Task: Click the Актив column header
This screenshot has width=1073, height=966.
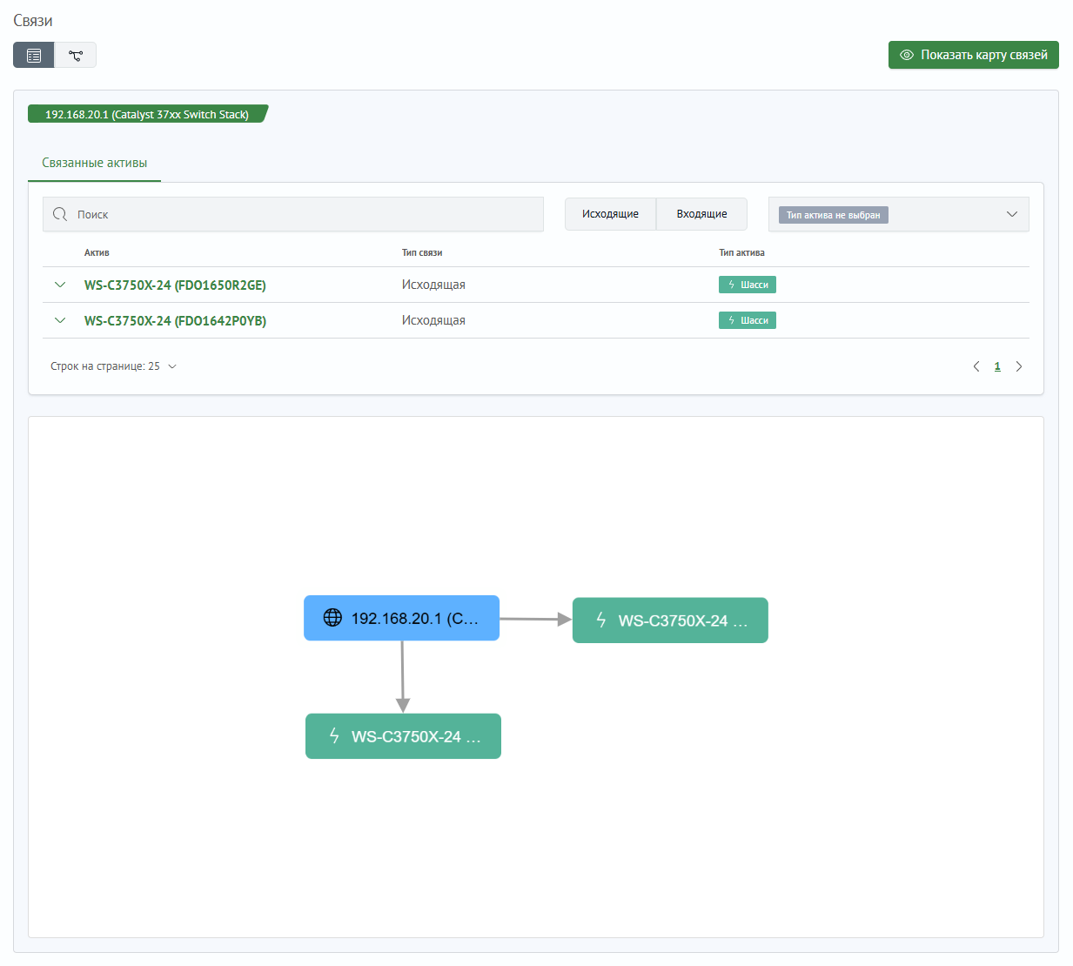Action: click(97, 252)
